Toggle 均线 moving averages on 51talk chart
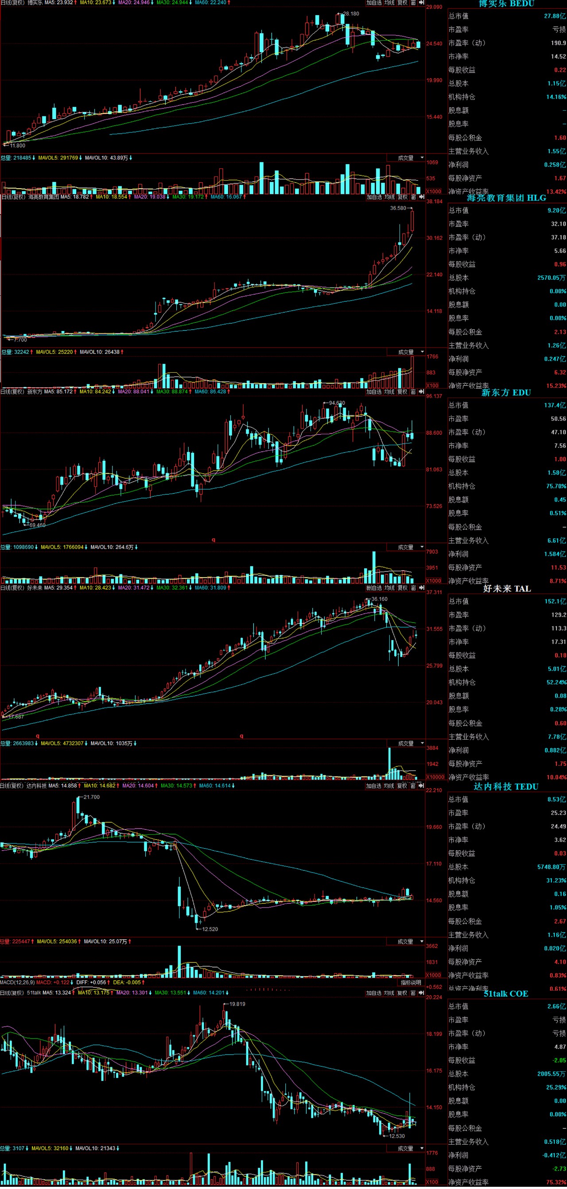This screenshot has height=1189, width=567. pos(389,993)
